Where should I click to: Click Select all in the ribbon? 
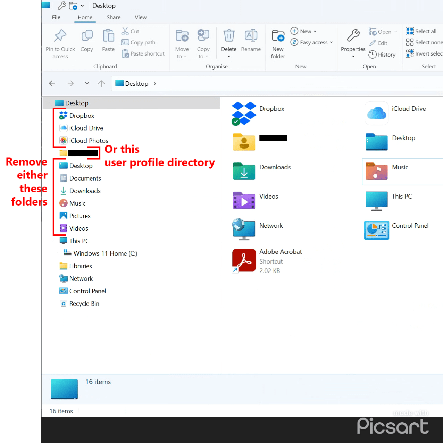(421, 31)
